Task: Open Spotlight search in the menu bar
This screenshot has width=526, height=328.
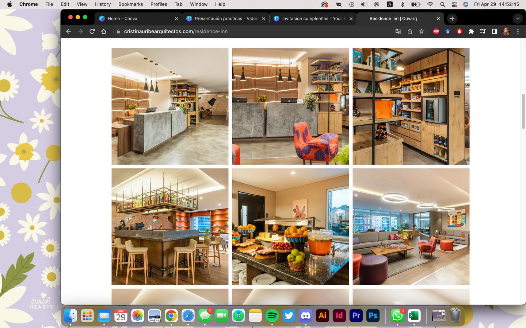Action: pos(442,4)
